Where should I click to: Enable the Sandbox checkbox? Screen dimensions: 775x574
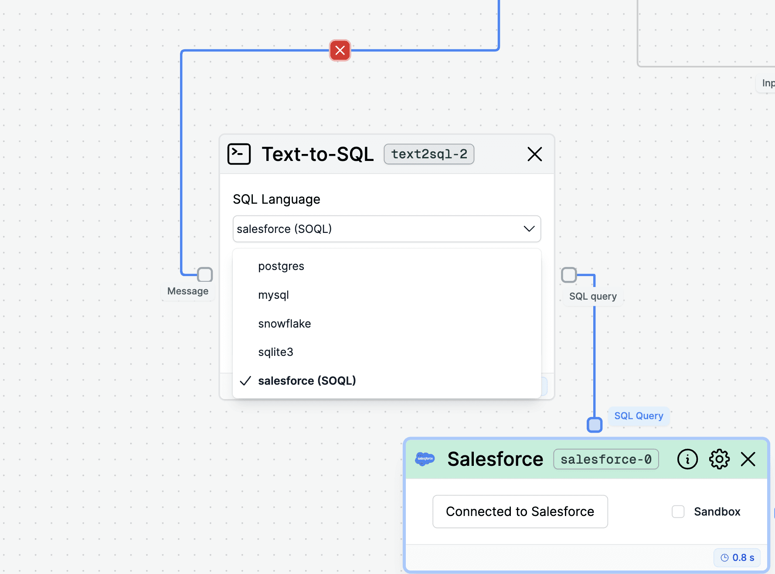(x=678, y=512)
